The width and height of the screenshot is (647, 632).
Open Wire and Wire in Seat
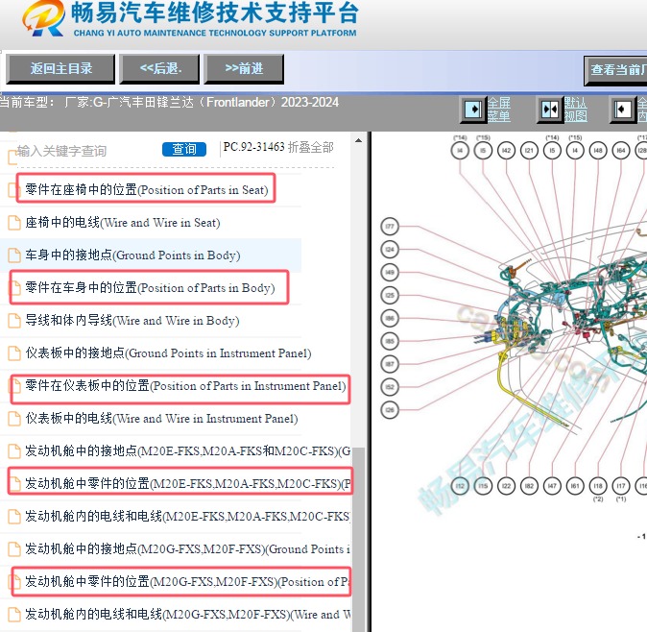(122, 223)
